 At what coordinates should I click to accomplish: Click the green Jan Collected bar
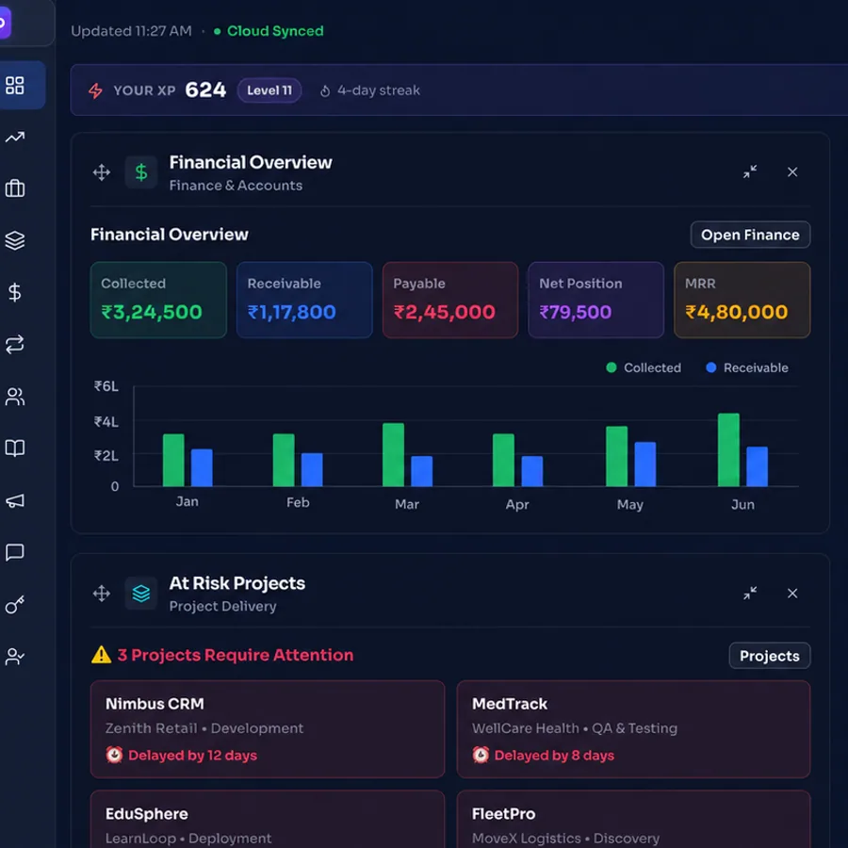click(173, 460)
